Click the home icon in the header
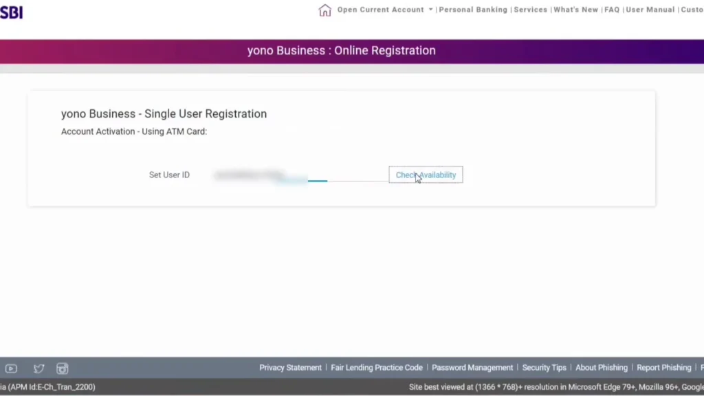 (x=324, y=10)
